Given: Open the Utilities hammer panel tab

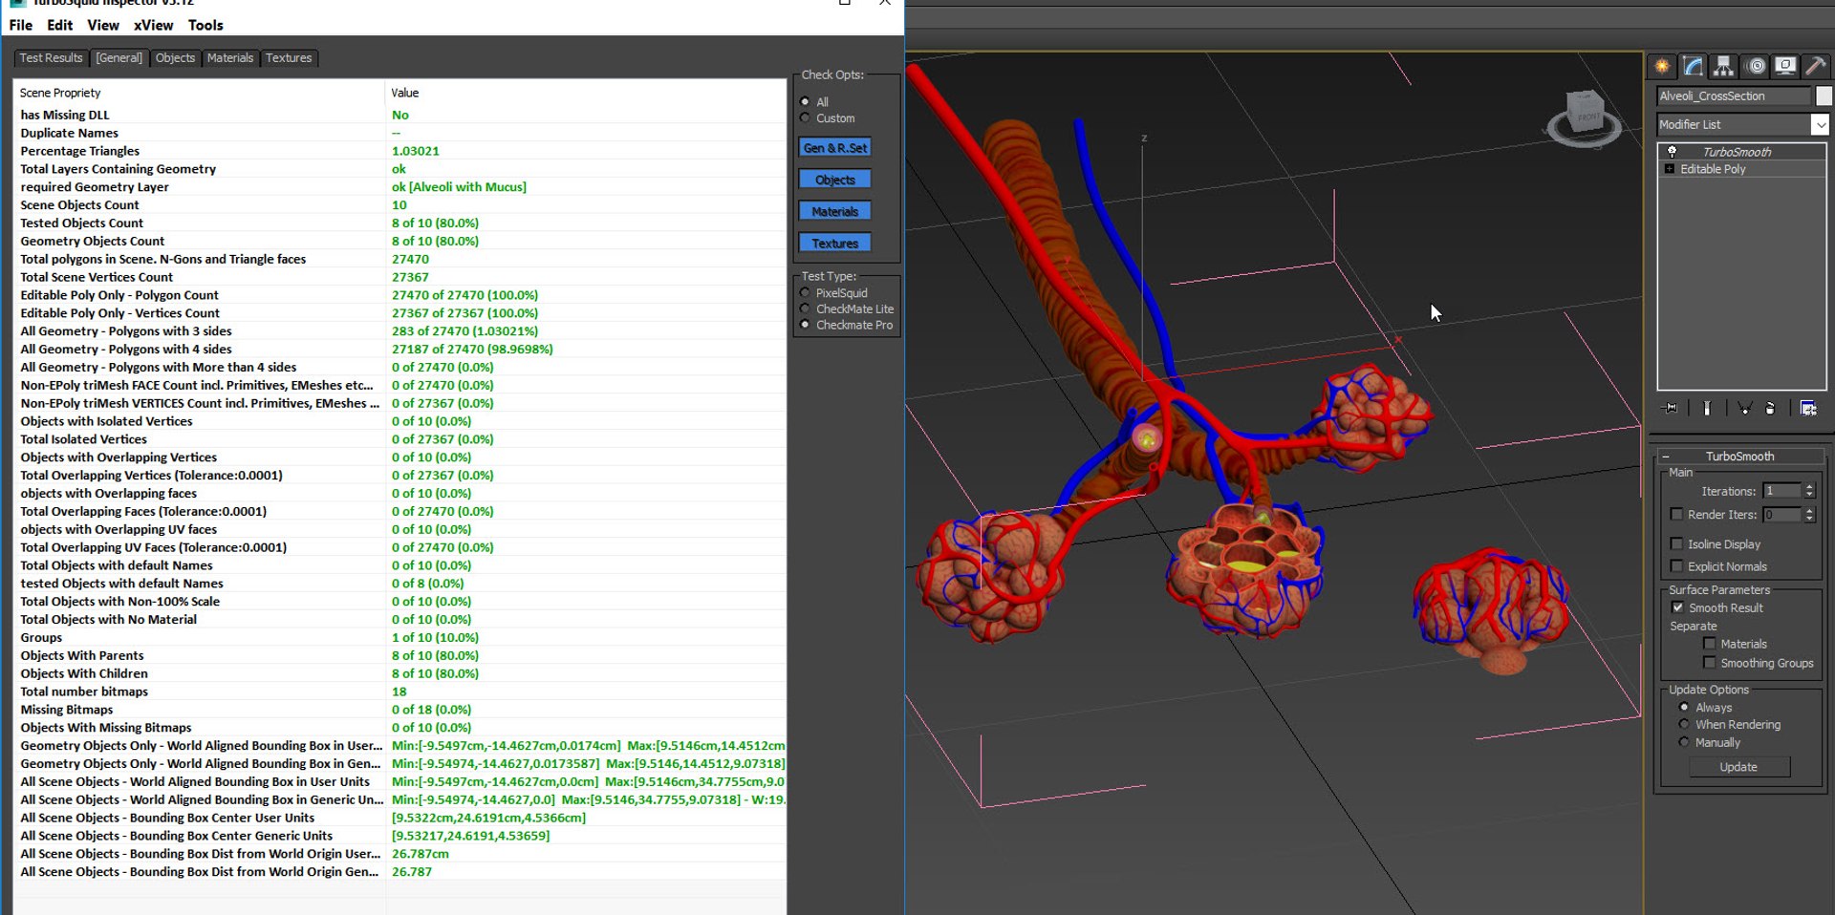Looking at the screenshot, I should (x=1816, y=66).
